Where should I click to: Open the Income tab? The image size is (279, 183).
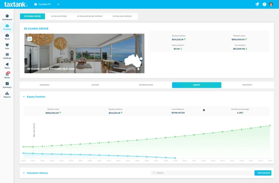coord(95,85)
